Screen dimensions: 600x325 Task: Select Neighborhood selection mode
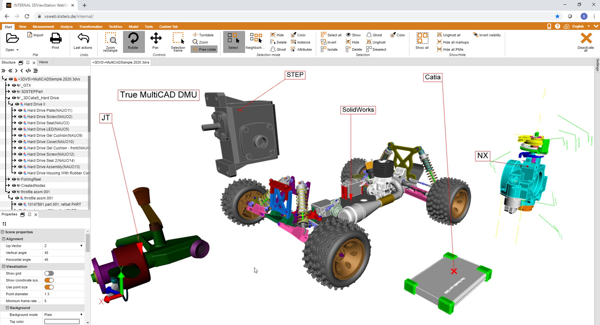coord(255,41)
